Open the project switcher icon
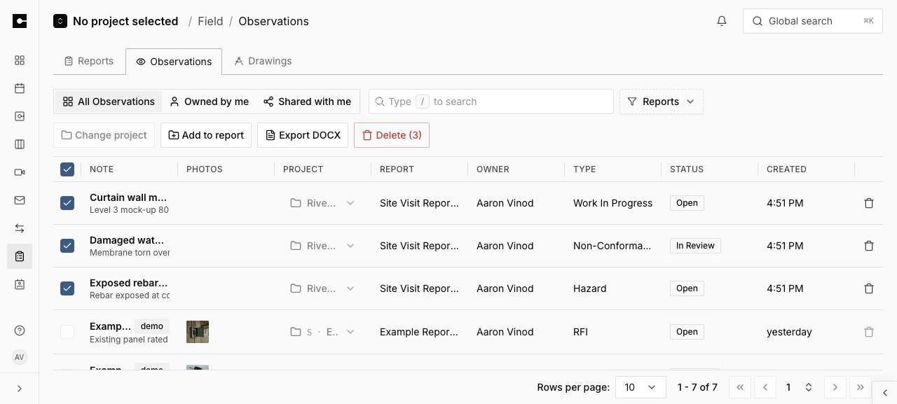This screenshot has width=897, height=404. pyautogui.click(x=60, y=21)
